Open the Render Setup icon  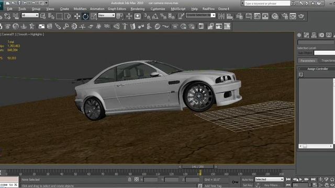click(285, 16)
